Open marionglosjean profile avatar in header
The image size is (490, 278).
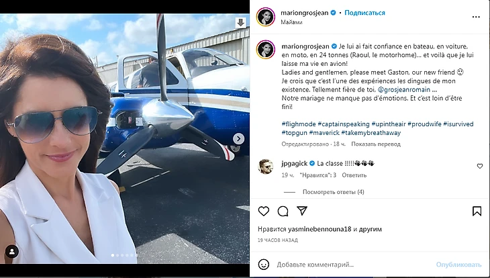coord(266,17)
